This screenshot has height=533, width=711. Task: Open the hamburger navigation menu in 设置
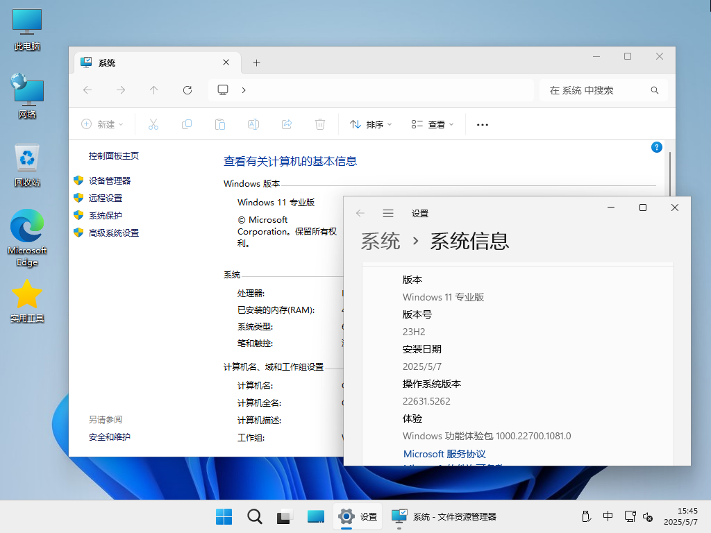388,213
